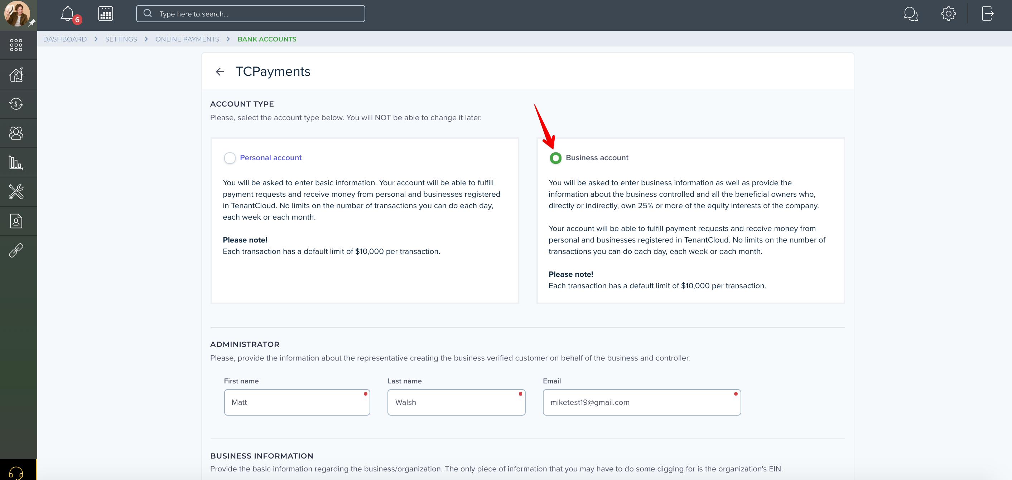1012x480 pixels.
Task: Go to DASHBOARD breadcrumb
Action: 65,39
